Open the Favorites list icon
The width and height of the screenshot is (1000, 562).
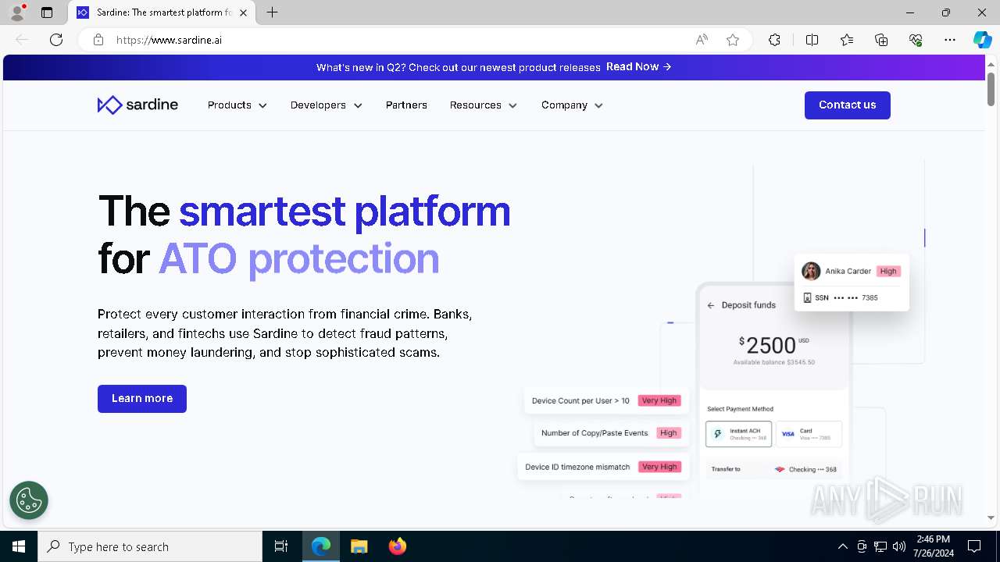(x=847, y=40)
